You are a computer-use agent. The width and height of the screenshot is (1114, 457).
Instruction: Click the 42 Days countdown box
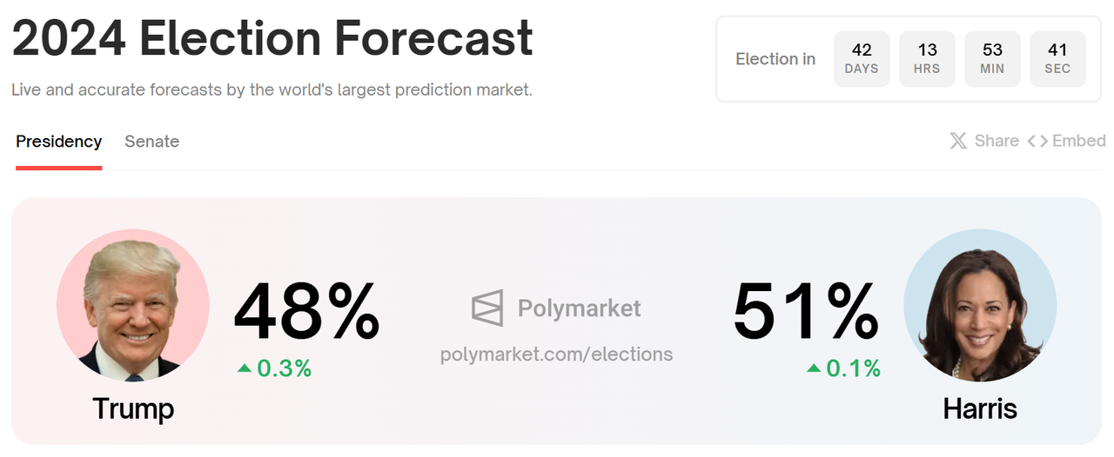point(862,58)
